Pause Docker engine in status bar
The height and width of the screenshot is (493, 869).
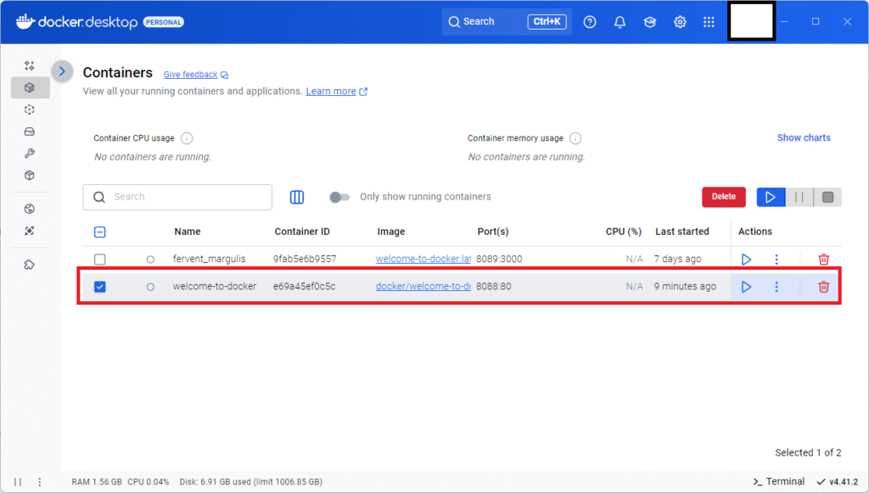pyautogui.click(x=18, y=482)
